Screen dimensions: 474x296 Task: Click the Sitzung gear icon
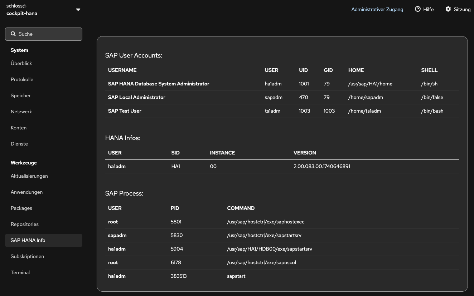click(x=448, y=9)
